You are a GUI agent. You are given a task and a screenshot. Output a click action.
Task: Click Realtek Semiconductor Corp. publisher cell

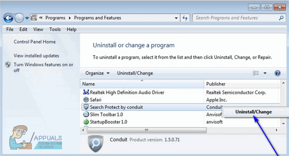[x=236, y=93]
